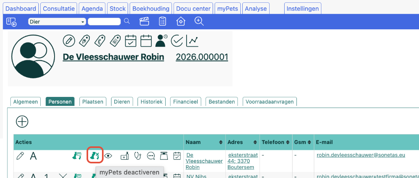This screenshot has height=178, width=419.
Task: Open eksterstraat 44 address link, first row
Action: [x=243, y=161]
